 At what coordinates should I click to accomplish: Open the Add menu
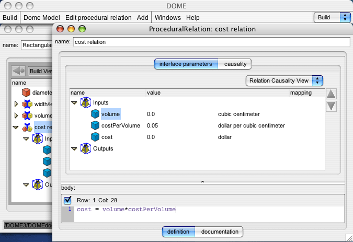point(142,18)
